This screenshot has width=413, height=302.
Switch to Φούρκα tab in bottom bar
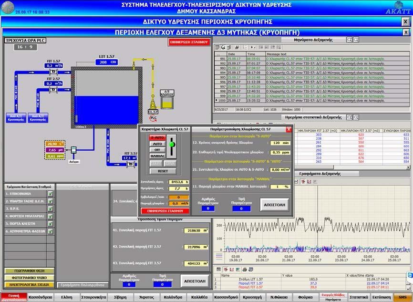(x=305, y=297)
